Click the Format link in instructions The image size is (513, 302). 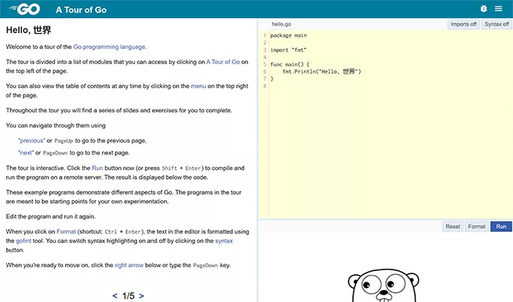tap(66, 232)
